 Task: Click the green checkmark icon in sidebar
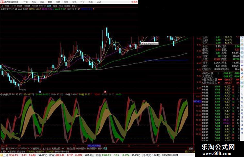click(x=242, y=86)
